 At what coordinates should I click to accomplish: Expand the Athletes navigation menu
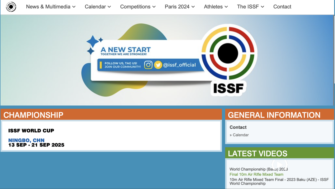tap(216, 7)
